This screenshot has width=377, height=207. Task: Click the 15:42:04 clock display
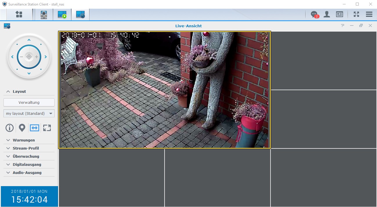click(29, 199)
